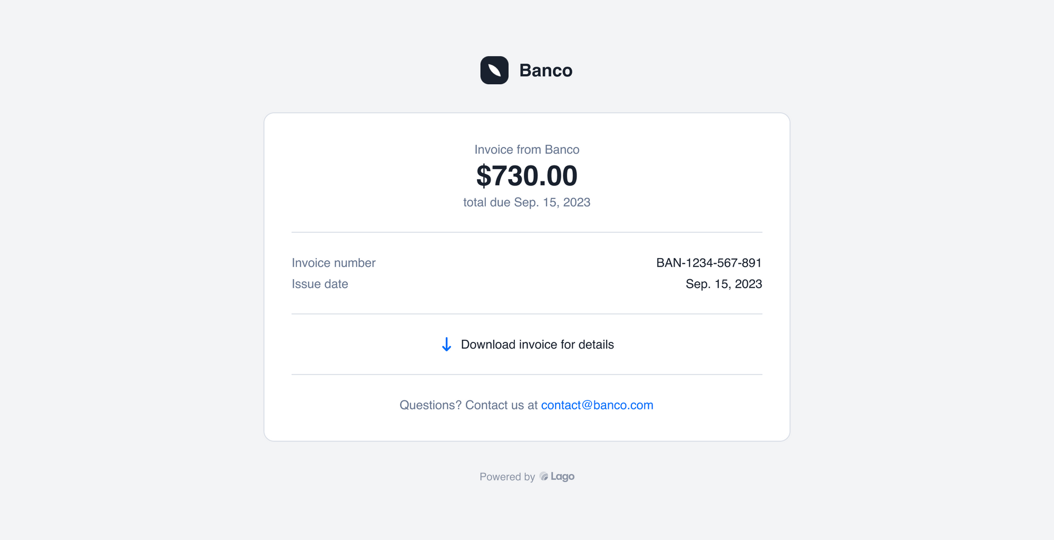Click the total due Sep. 15, 2023 text

(x=527, y=202)
